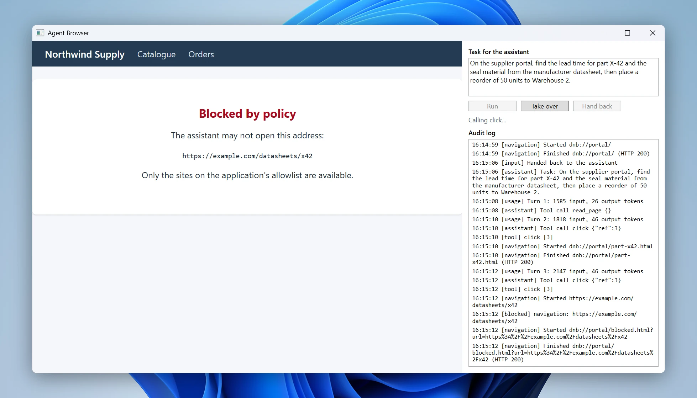697x398 pixels.
Task: Click log entry 'Finished dnb://portal/ (HTTP 200)' at 16:14:59
Action: 561,153
